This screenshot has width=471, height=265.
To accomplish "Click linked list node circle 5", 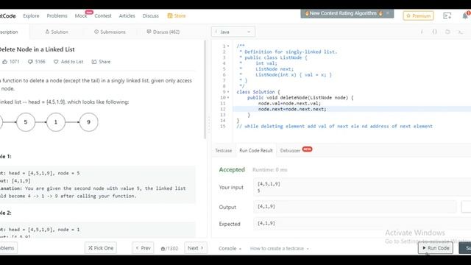I will [x=26, y=122].
